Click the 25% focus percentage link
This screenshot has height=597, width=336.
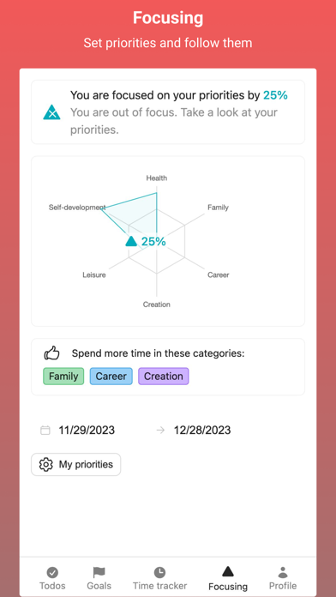tap(275, 95)
